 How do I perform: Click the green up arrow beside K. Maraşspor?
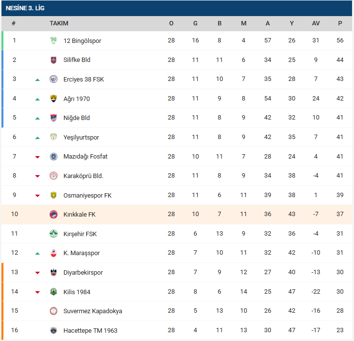point(37,253)
